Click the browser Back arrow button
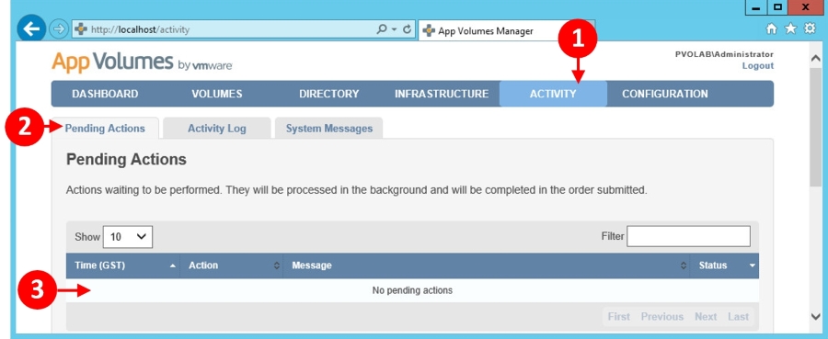Viewport: 828px width, 339px height. pos(31,28)
